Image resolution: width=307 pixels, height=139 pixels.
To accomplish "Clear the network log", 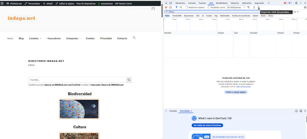I will pyautogui.click(x=170, y=7).
